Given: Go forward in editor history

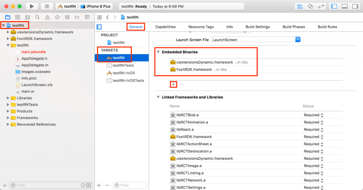Looking at the screenshot, I should click(x=115, y=17).
